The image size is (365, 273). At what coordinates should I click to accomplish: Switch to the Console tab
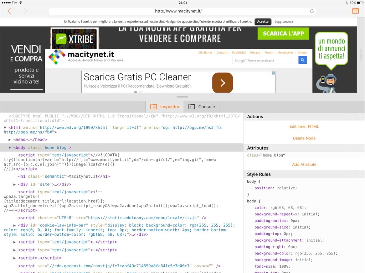202,106
